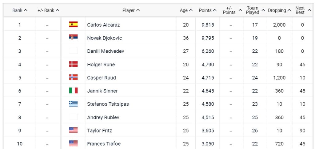Click the Denmark flag beside Holger Rune
Viewport: 315px width, 149px height.
73,64
